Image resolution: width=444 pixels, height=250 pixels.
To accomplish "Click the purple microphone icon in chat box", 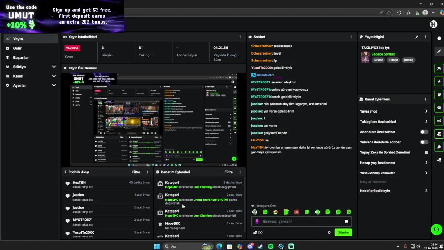I will pyautogui.click(x=257, y=222).
